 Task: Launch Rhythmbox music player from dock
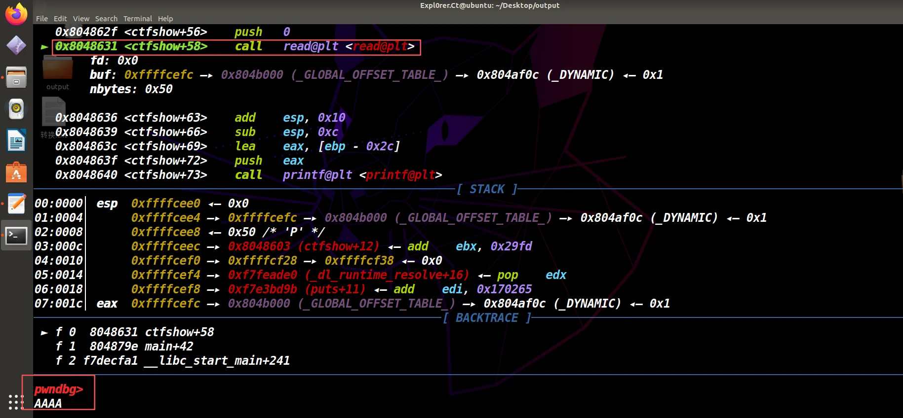click(16, 109)
